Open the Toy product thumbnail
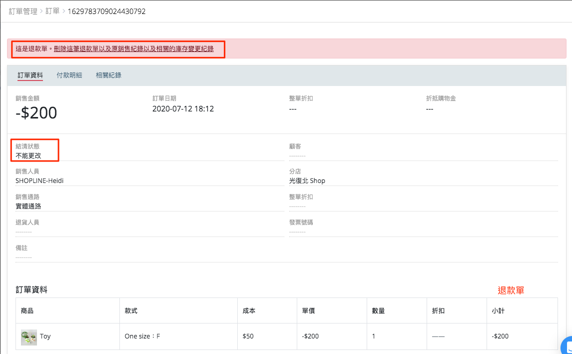Image resolution: width=572 pixels, height=354 pixels. tap(29, 337)
